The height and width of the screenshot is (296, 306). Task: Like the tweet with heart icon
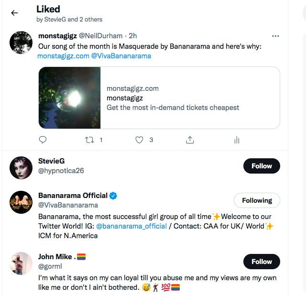pos(139,140)
